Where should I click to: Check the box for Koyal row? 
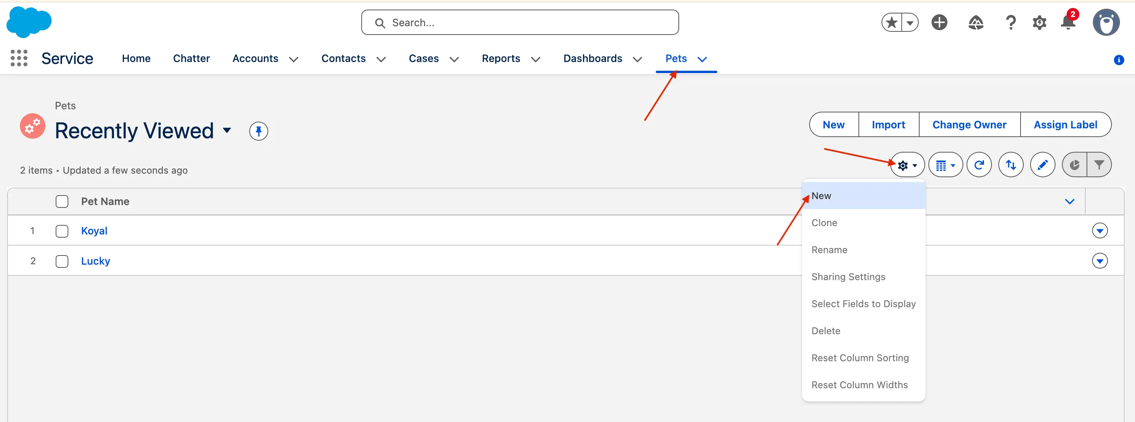(x=62, y=231)
